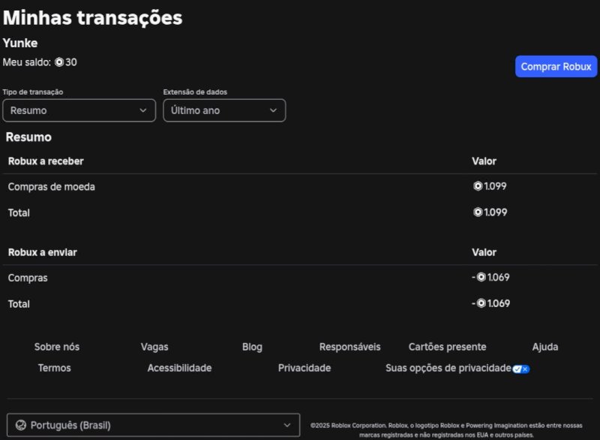Open the Cartões presente footer link

click(x=447, y=347)
